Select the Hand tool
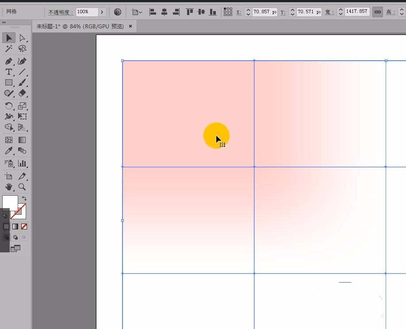This screenshot has height=329, width=406. pos(9,187)
